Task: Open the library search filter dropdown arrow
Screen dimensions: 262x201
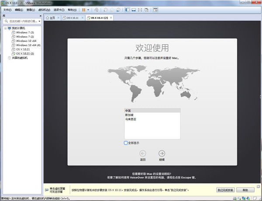Action: 39,21
